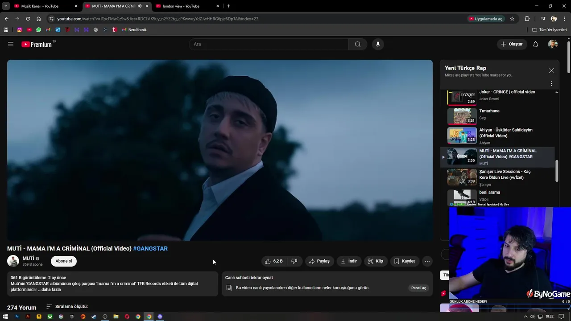Select Tımarhane by Ceg in playlist
This screenshot has height=321, width=571.
[497, 116]
